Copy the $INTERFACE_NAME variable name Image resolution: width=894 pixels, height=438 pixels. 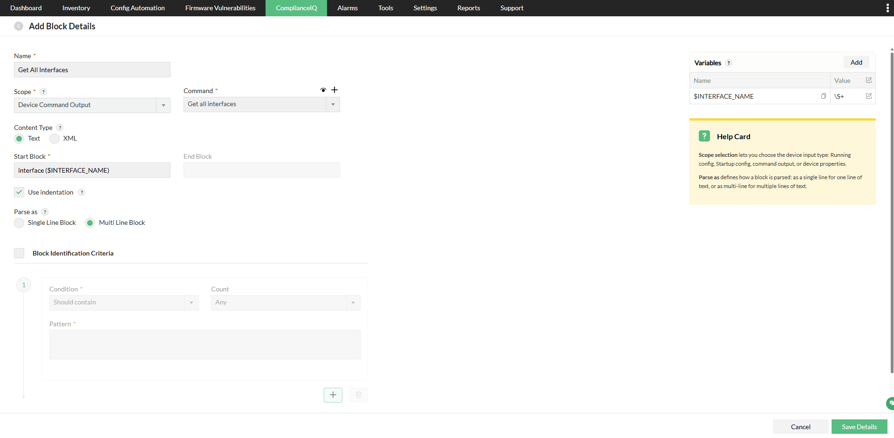[824, 96]
